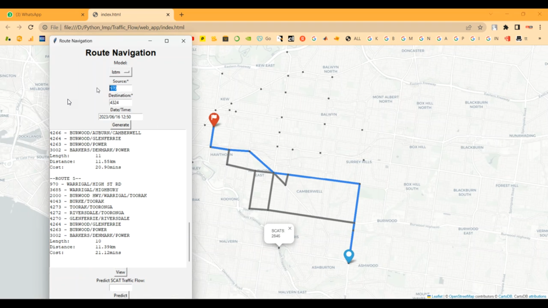Click the View button

coord(120,272)
